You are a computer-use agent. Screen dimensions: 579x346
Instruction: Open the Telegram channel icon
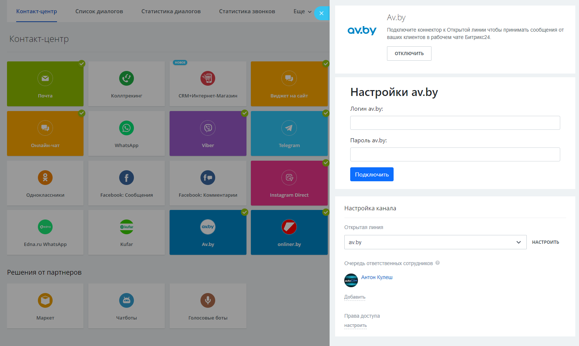coord(289,128)
